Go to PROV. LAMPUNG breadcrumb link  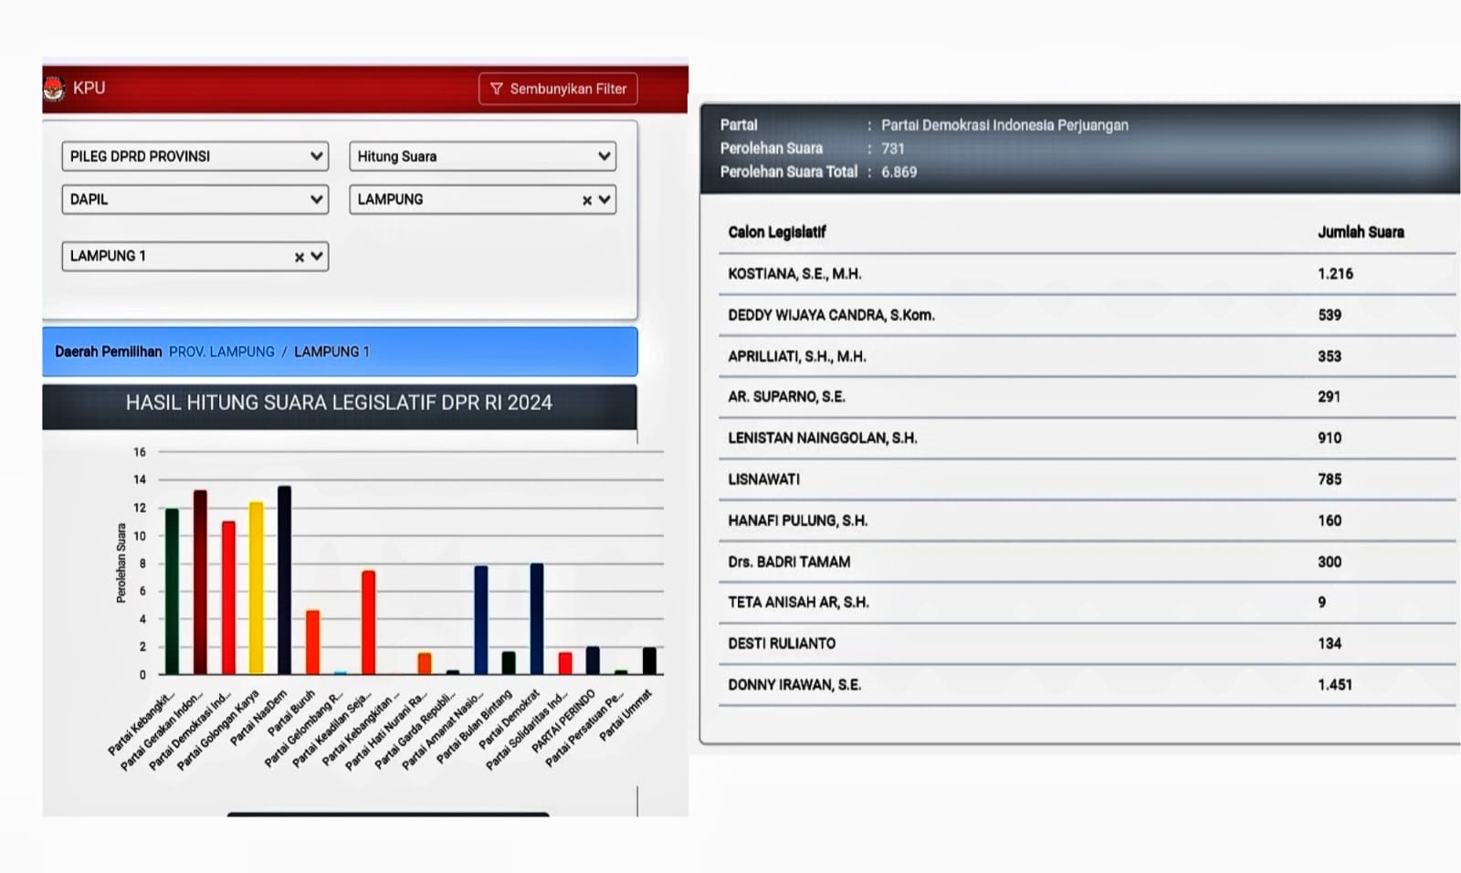click(221, 352)
